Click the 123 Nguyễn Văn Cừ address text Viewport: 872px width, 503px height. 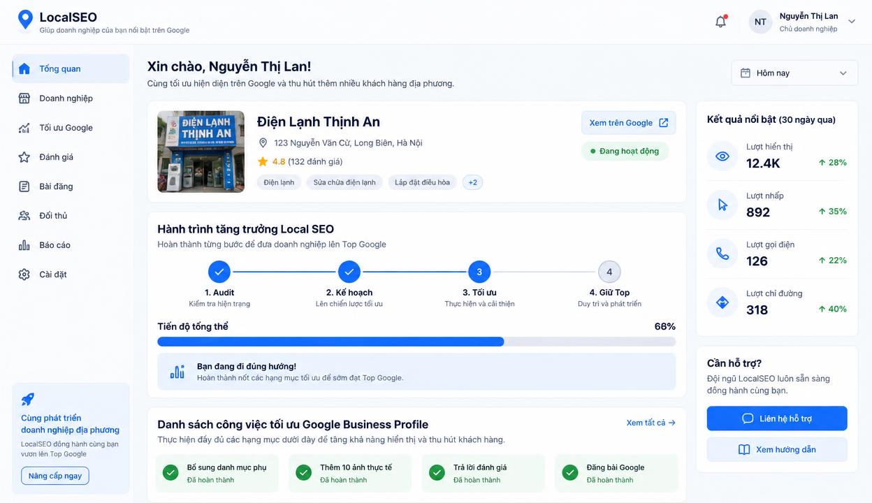pyautogui.click(x=348, y=143)
